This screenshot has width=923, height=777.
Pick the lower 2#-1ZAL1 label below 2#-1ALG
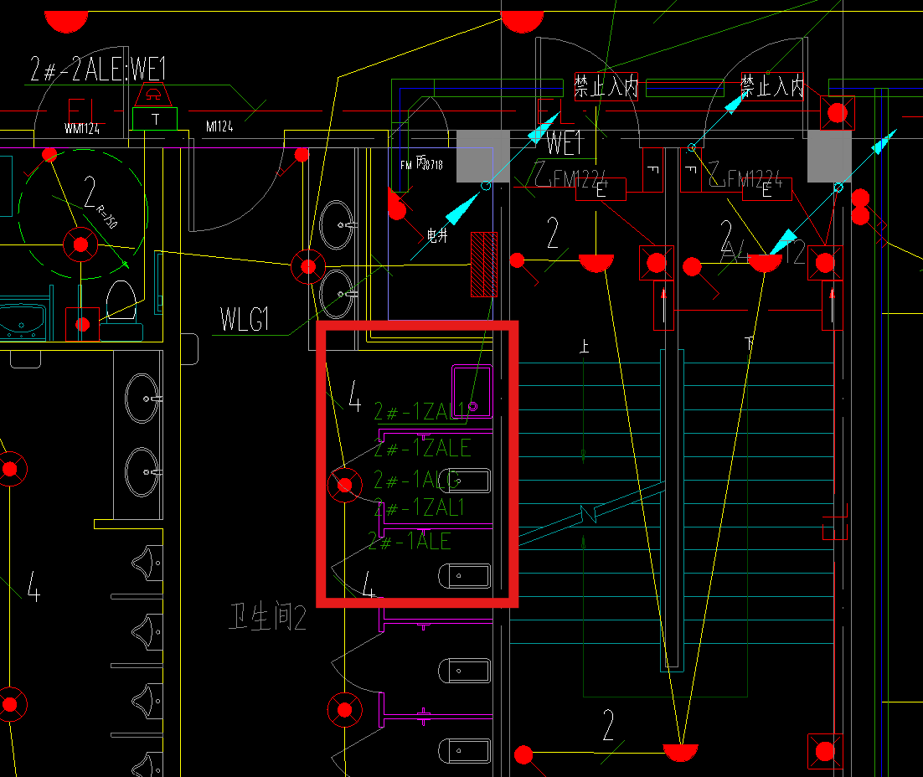click(x=420, y=507)
